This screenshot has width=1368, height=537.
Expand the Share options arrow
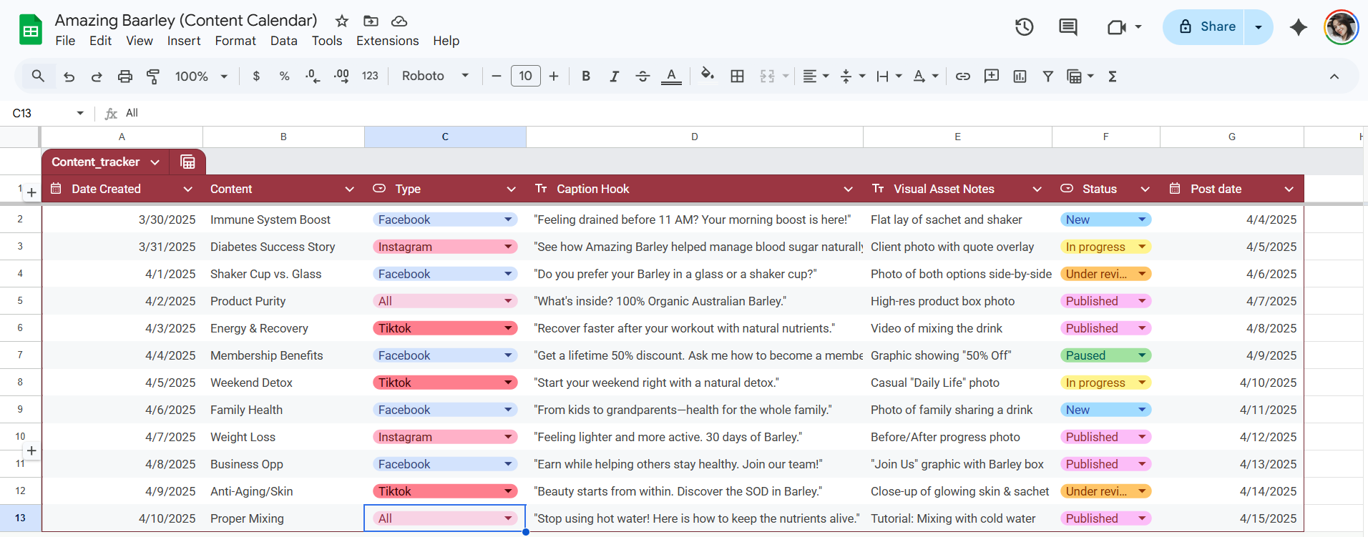pos(1259,27)
